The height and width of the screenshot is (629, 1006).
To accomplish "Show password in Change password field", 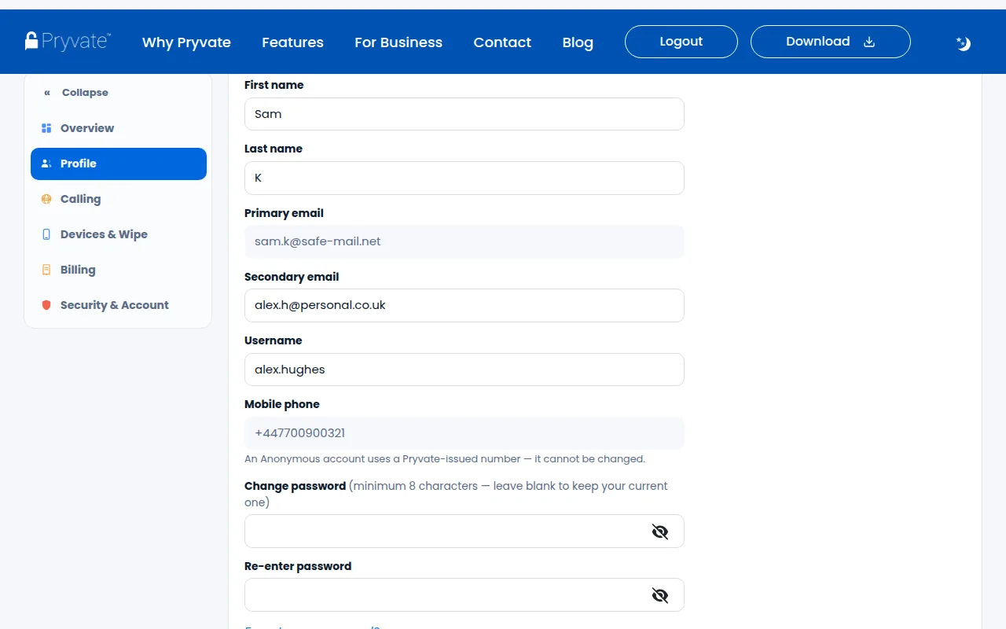I will pyautogui.click(x=660, y=532).
